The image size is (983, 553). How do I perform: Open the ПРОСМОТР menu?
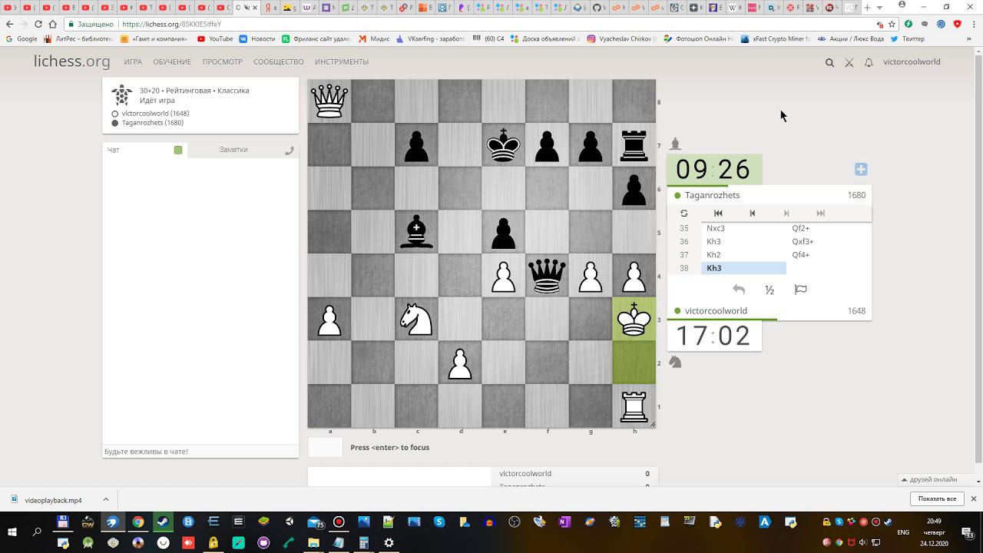pyautogui.click(x=223, y=62)
